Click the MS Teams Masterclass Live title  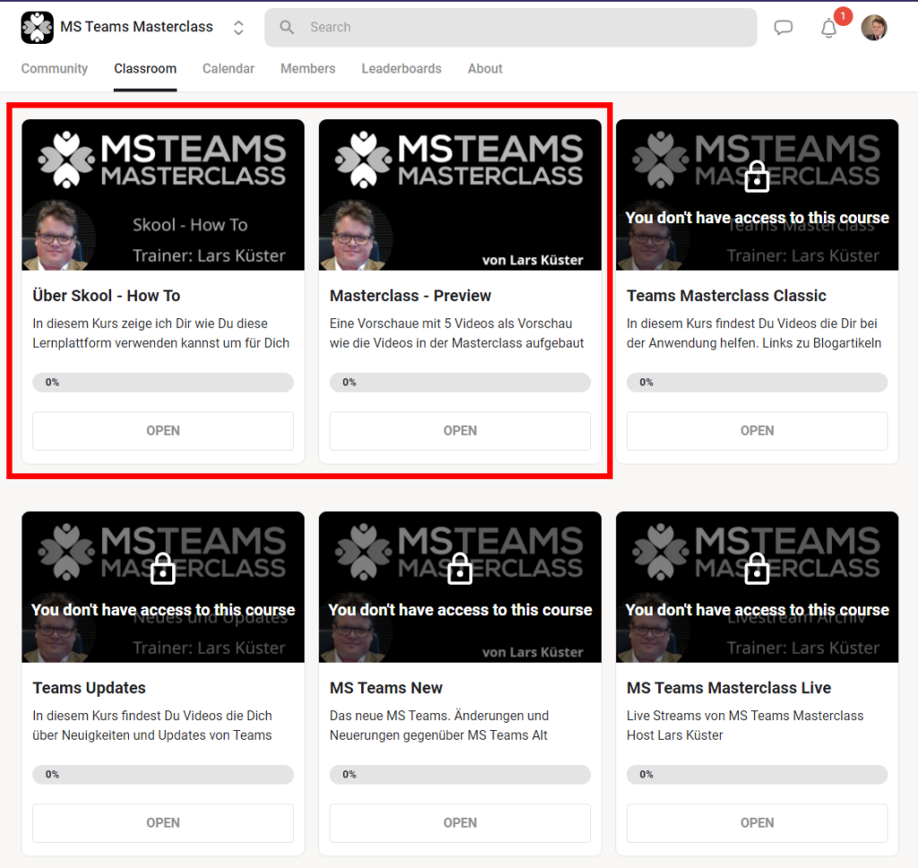(729, 688)
